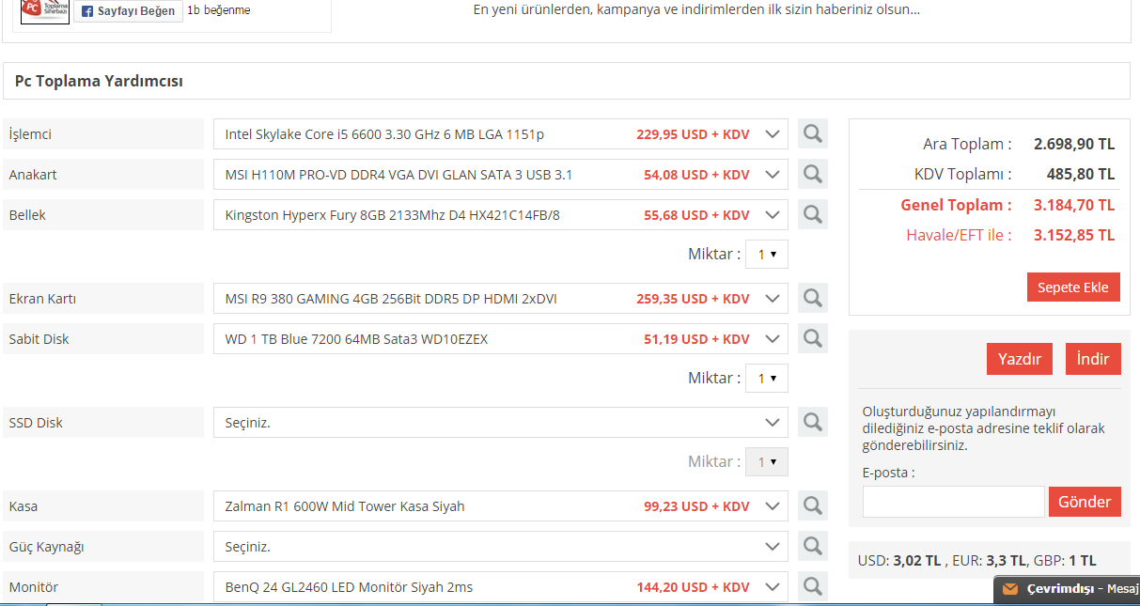The width and height of the screenshot is (1140, 606).
Task: Click the E-posta input field
Action: [954, 502]
